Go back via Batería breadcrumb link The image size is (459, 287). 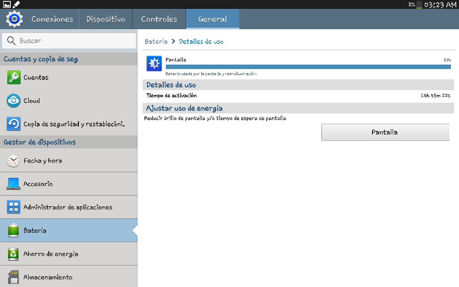(x=156, y=41)
